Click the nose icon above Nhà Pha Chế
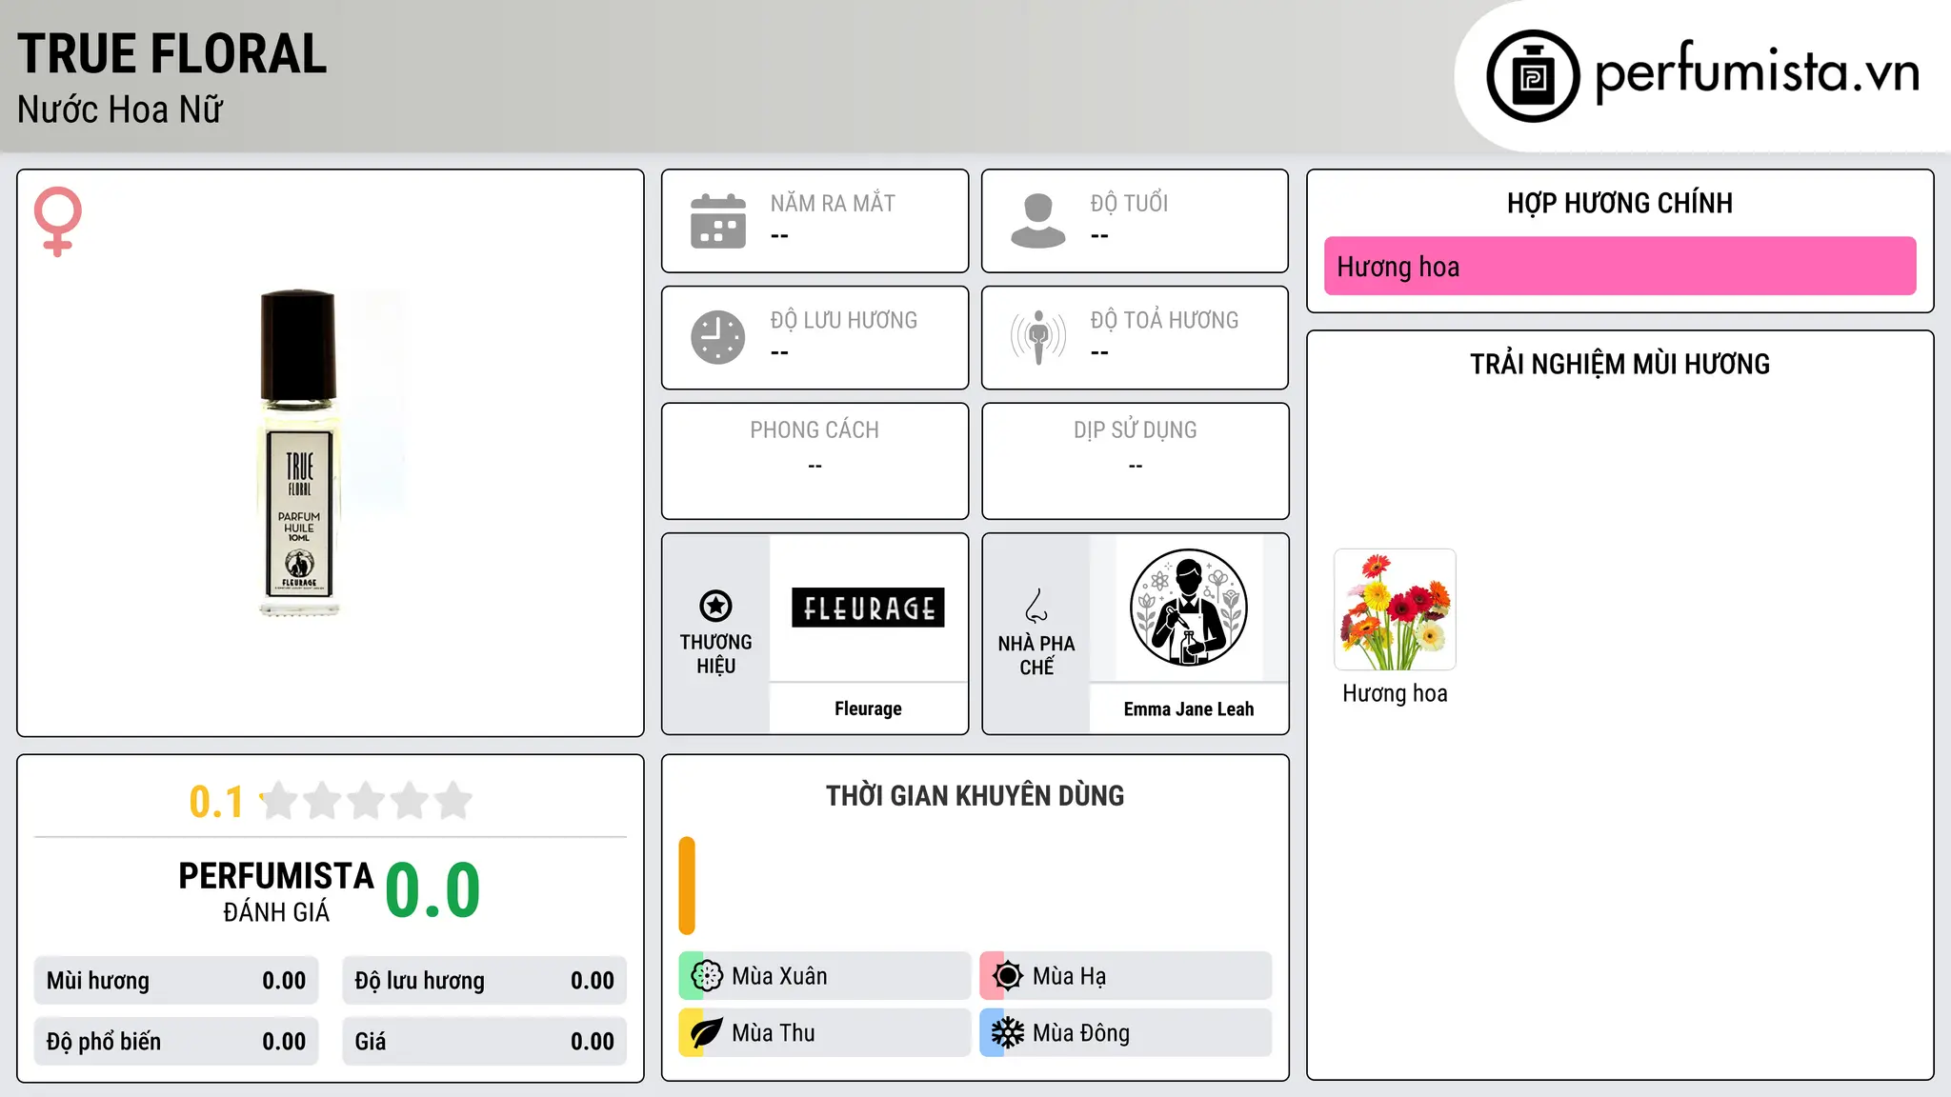 [1036, 606]
